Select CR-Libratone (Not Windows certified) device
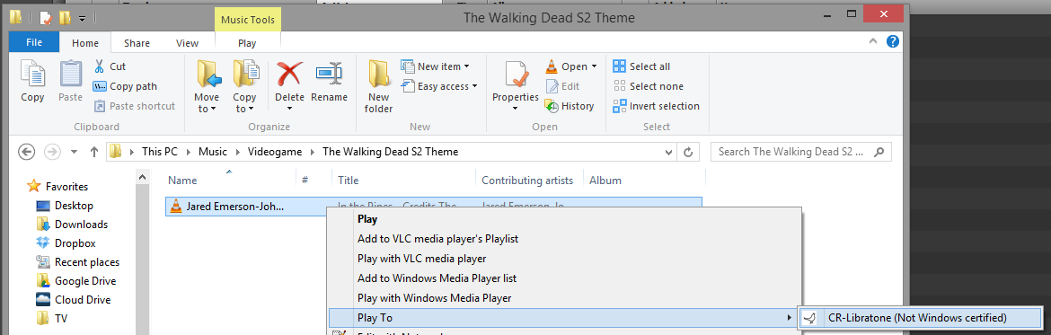The height and width of the screenshot is (335, 1051). pyautogui.click(x=920, y=318)
